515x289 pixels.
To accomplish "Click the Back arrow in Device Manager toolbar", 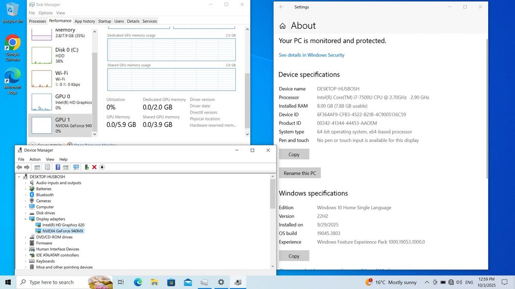I will point(19,167).
